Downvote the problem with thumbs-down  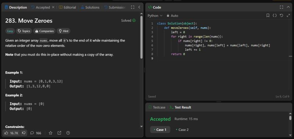tap(24, 133)
